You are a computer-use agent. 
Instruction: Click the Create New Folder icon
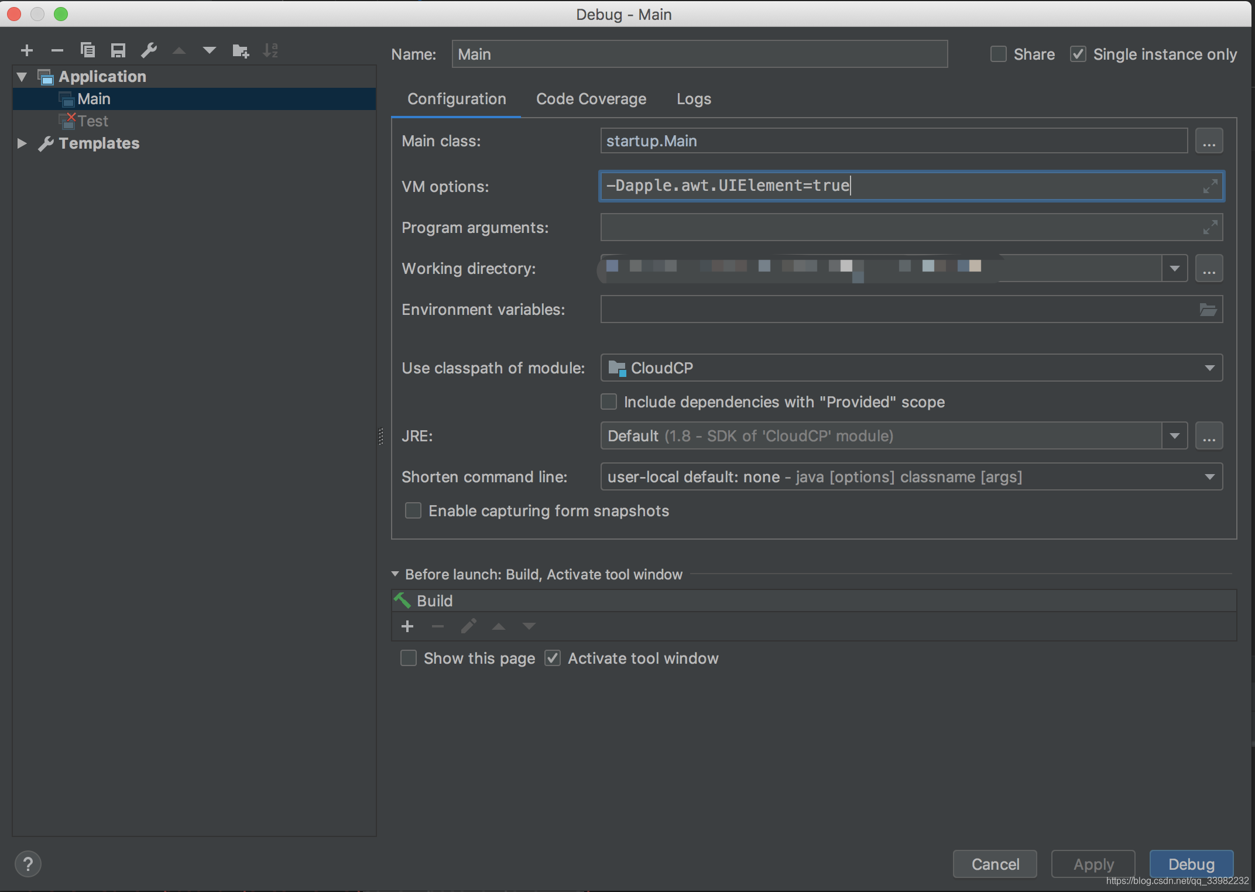pyautogui.click(x=240, y=51)
